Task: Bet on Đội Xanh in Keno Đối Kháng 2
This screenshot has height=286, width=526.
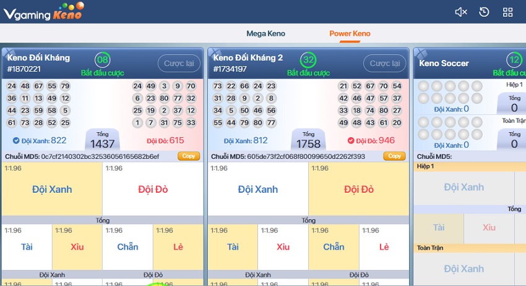Action: pyautogui.click(x=258, y=189)
